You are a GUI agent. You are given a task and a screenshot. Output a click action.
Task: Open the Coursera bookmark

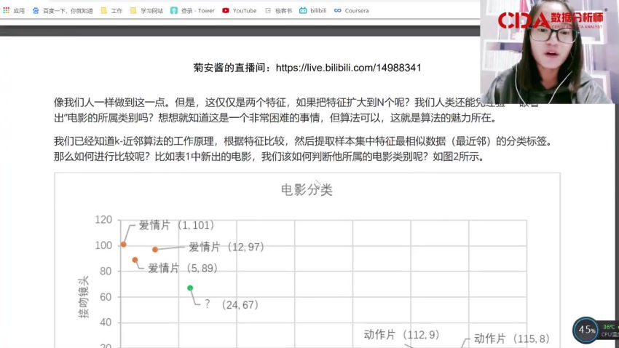(x=352, y=11)
